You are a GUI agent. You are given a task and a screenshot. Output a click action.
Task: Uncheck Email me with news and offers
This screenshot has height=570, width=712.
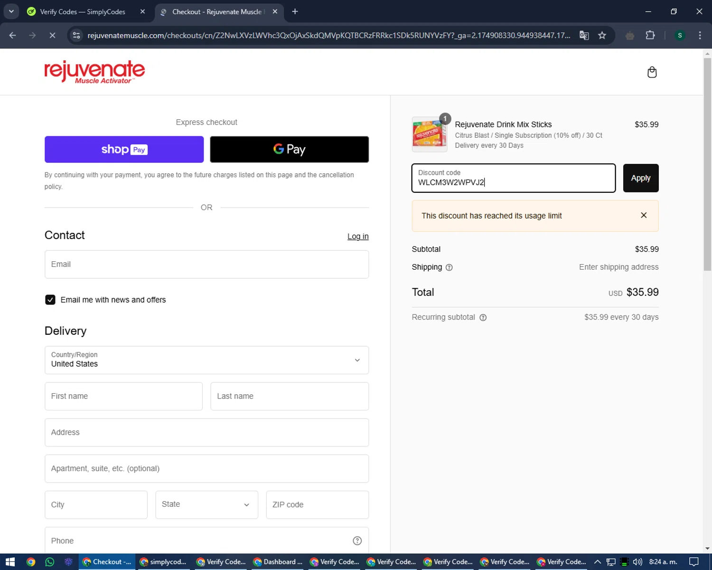click(50, 300)
